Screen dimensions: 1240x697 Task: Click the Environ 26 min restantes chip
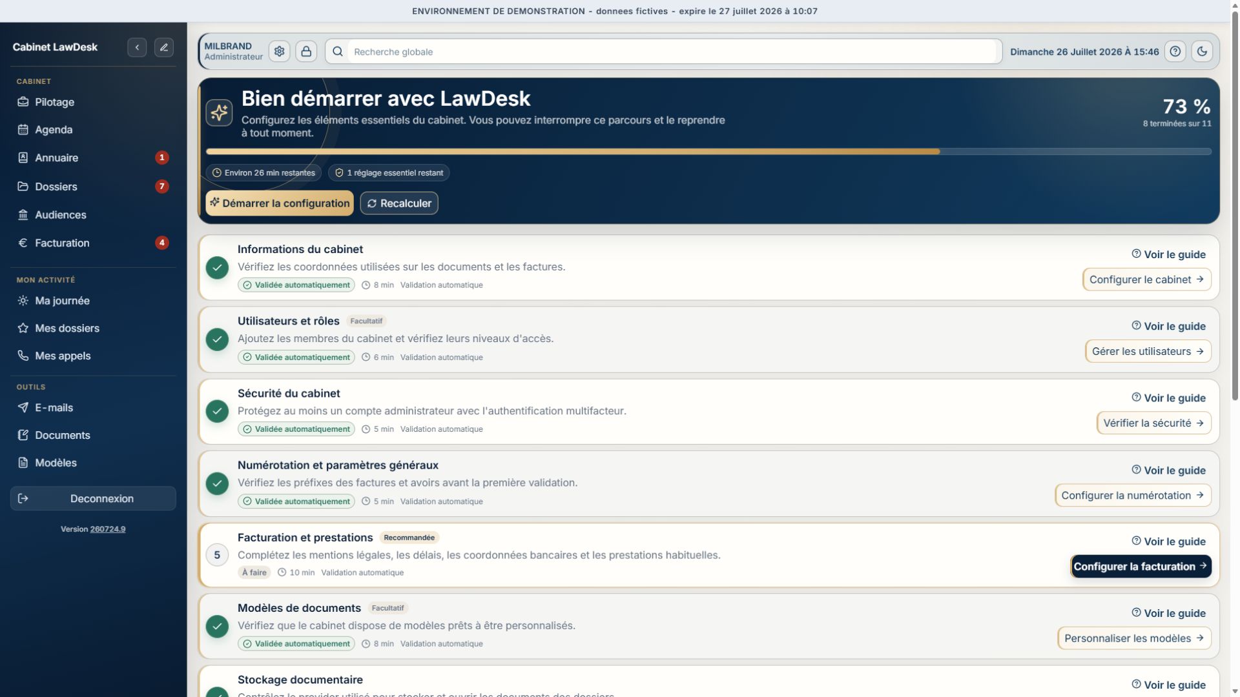(x=263, y=173)
